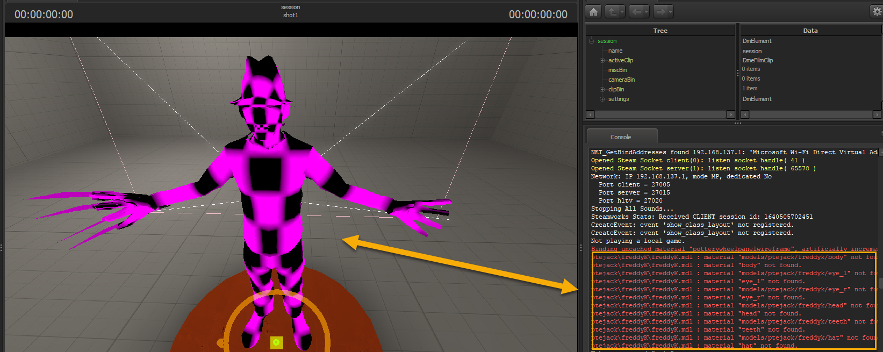Click the DmeFilmClip data value
This screenshot has height=352, width=883.
point(758,60)
